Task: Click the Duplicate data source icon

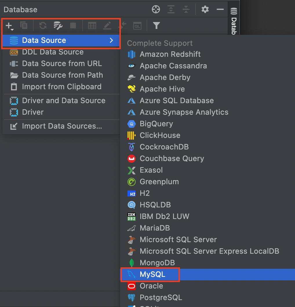Action: coord(24,25)
